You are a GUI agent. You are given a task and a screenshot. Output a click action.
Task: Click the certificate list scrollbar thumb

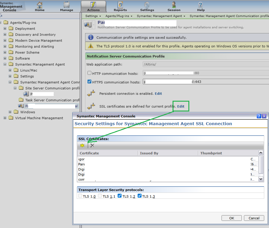(261, 165)
